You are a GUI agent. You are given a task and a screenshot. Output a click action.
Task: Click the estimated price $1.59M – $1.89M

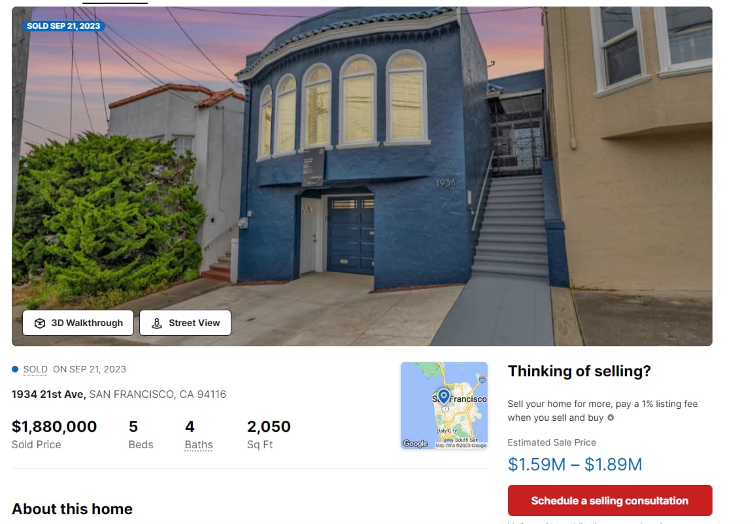(575, 465)
